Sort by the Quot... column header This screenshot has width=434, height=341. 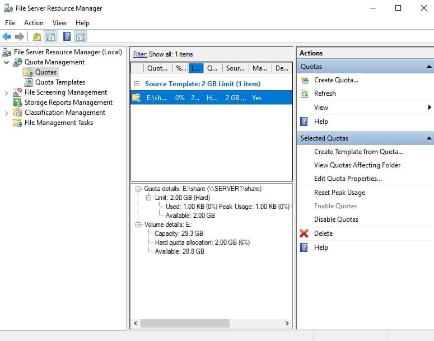(158, 68)
